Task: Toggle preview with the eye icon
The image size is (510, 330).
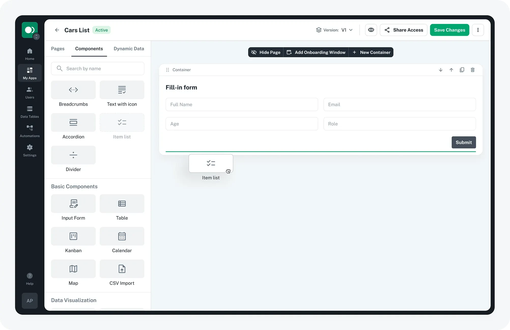Action: pos(371,30)
